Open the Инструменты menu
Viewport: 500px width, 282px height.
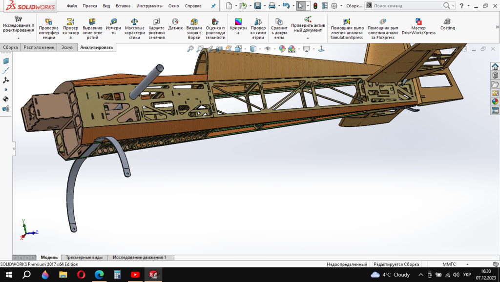click(x=149, y=6)
